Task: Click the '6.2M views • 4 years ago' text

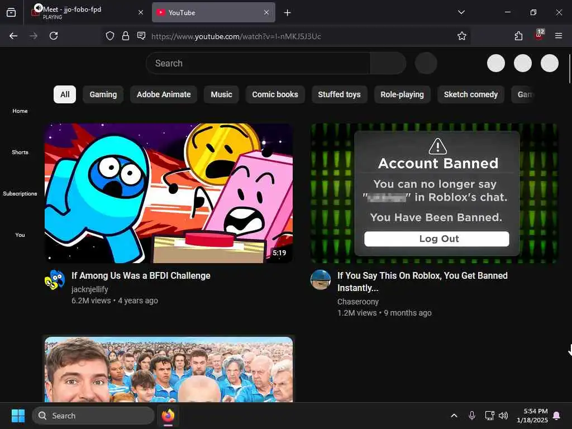Action: click(115, 301)
